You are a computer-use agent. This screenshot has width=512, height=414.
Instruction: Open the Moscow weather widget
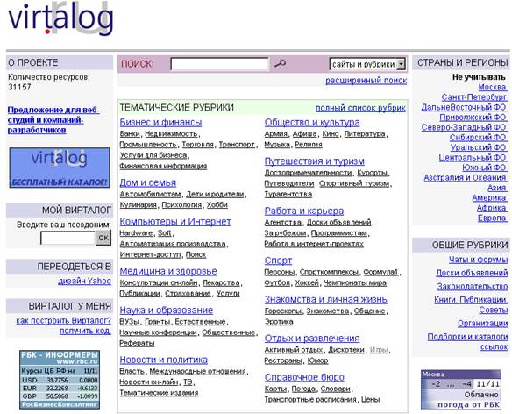(x=461, y=389)
